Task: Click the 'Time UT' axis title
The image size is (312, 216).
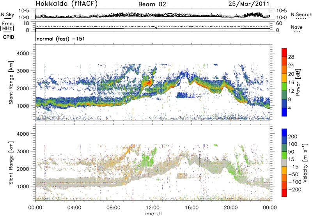Action: click(152, 214)
